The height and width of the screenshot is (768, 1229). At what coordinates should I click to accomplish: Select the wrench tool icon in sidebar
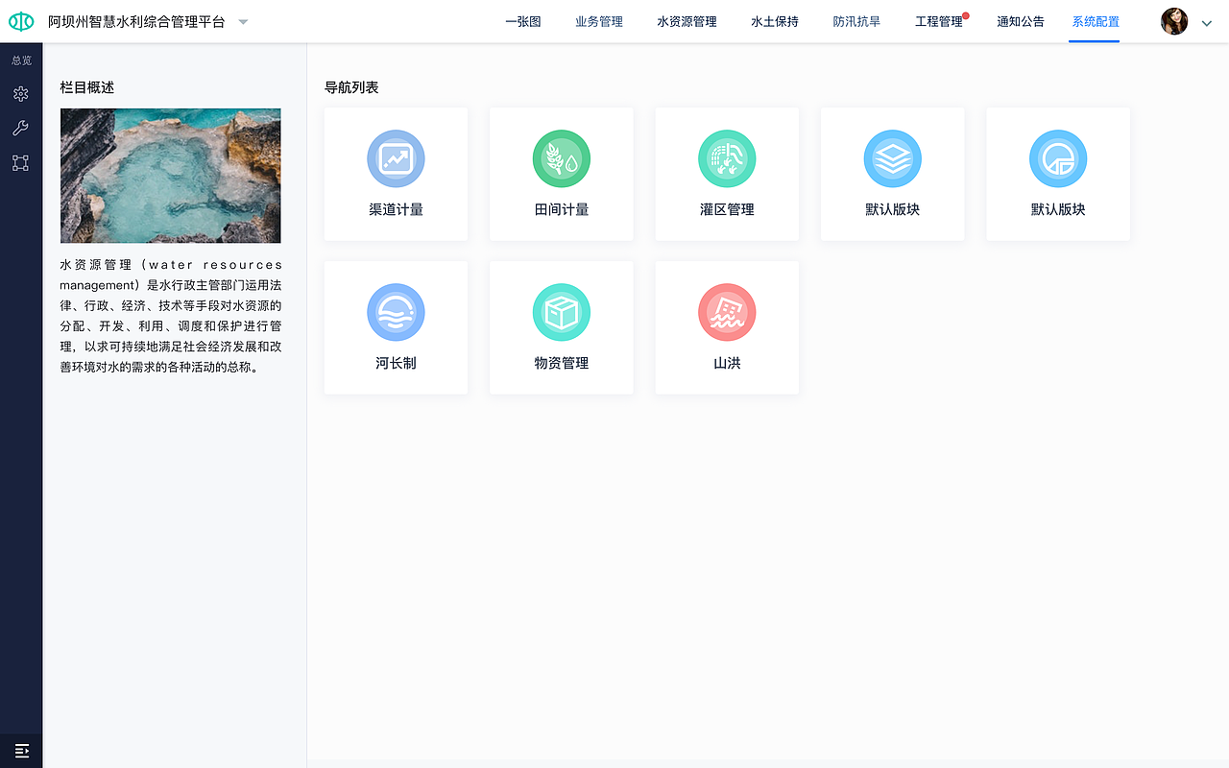20,127
